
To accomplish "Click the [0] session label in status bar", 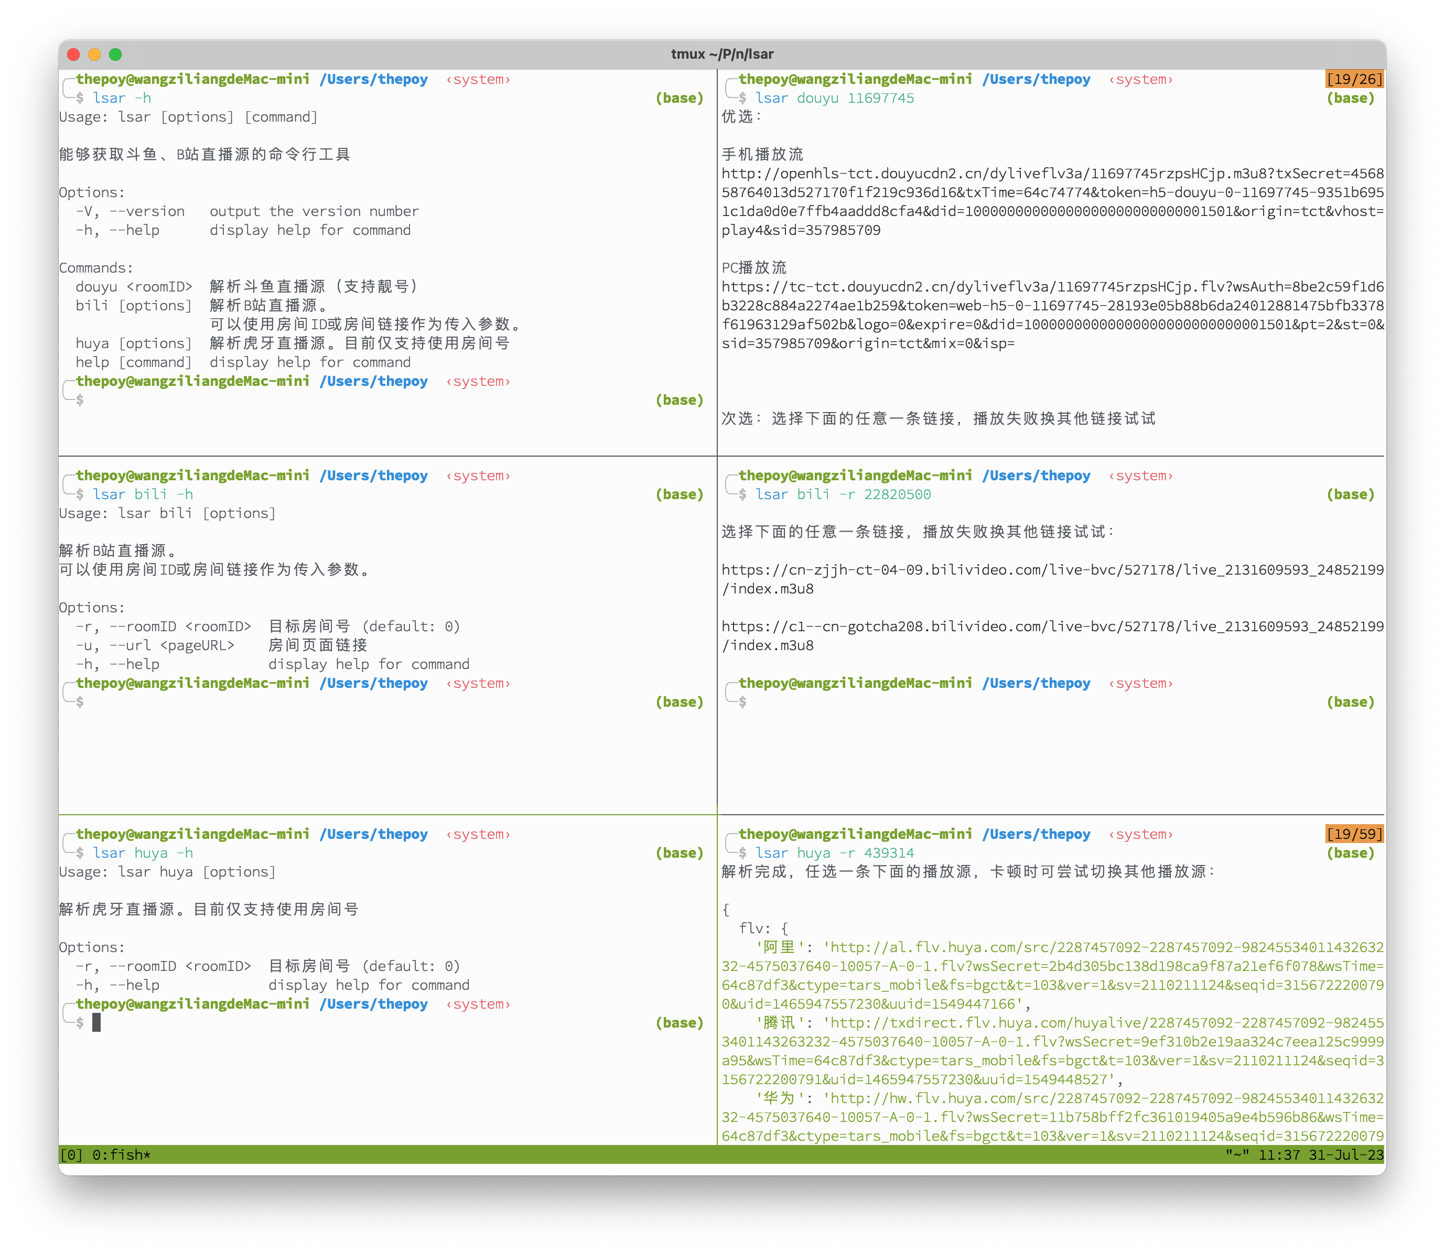I will (71, 1154).
